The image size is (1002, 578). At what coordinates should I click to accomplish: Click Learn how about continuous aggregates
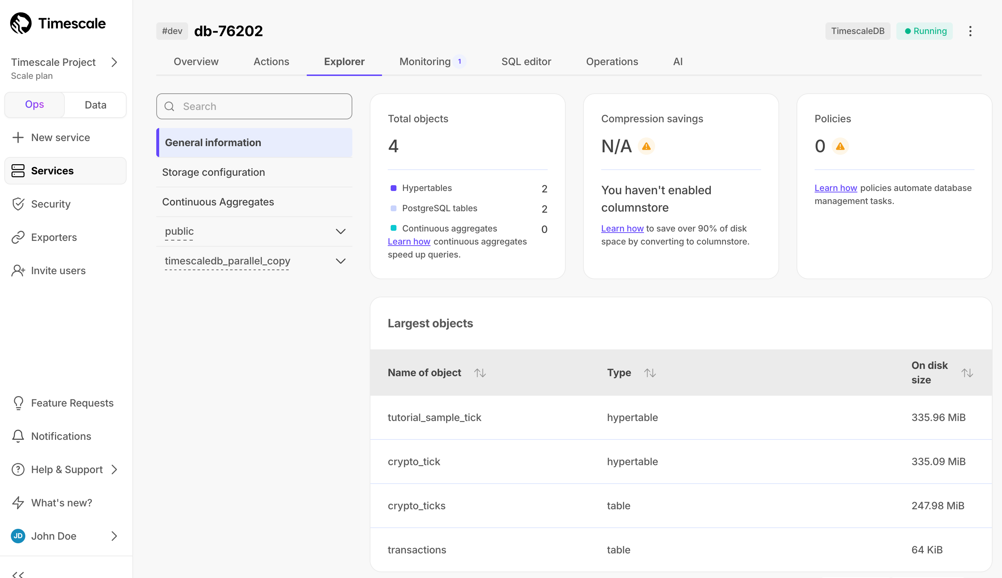tap(409, 241)
